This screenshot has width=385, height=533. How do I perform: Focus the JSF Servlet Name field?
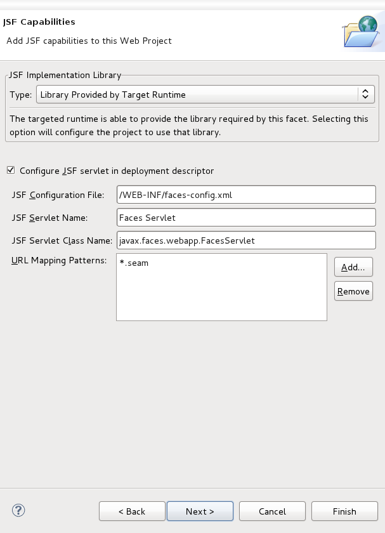point(246,218)
